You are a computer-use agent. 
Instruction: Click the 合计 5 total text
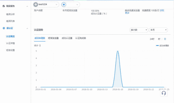[x=38, y=46]
